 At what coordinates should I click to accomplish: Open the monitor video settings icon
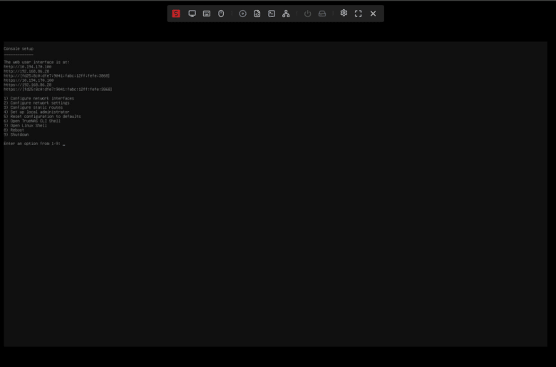[x=192, y=14]
